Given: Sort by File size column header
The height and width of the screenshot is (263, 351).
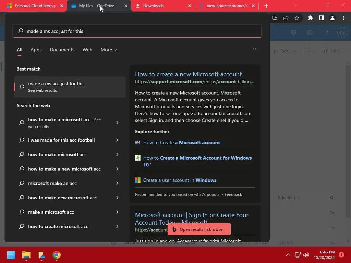Looking at the screenshot, I should coord(289,198).
